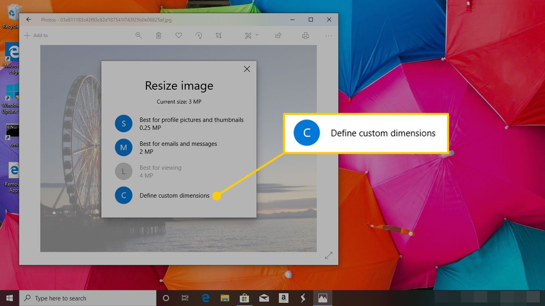Select Define custom dimensions in the dialog

[162, 195]
